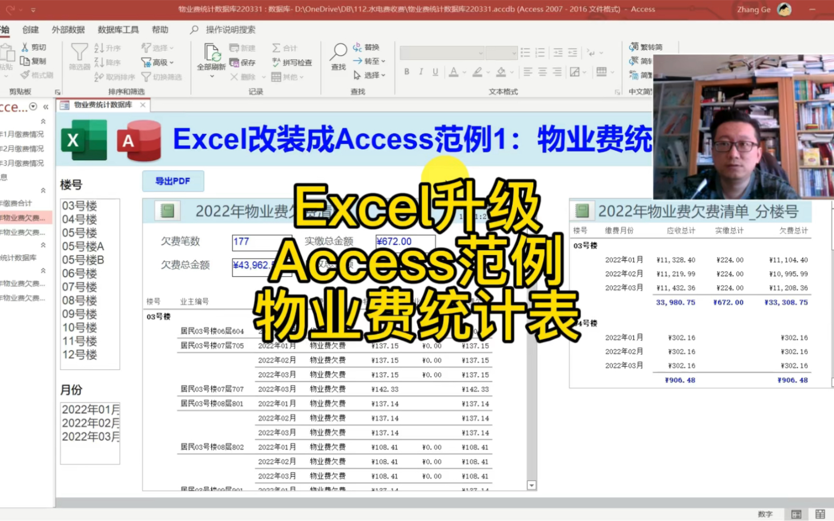Apply background fill color bucket
The image size is (834, 521).
pos(501,71)
